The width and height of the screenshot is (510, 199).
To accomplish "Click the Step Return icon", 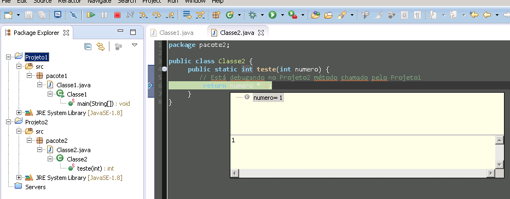I will point(170,15).
